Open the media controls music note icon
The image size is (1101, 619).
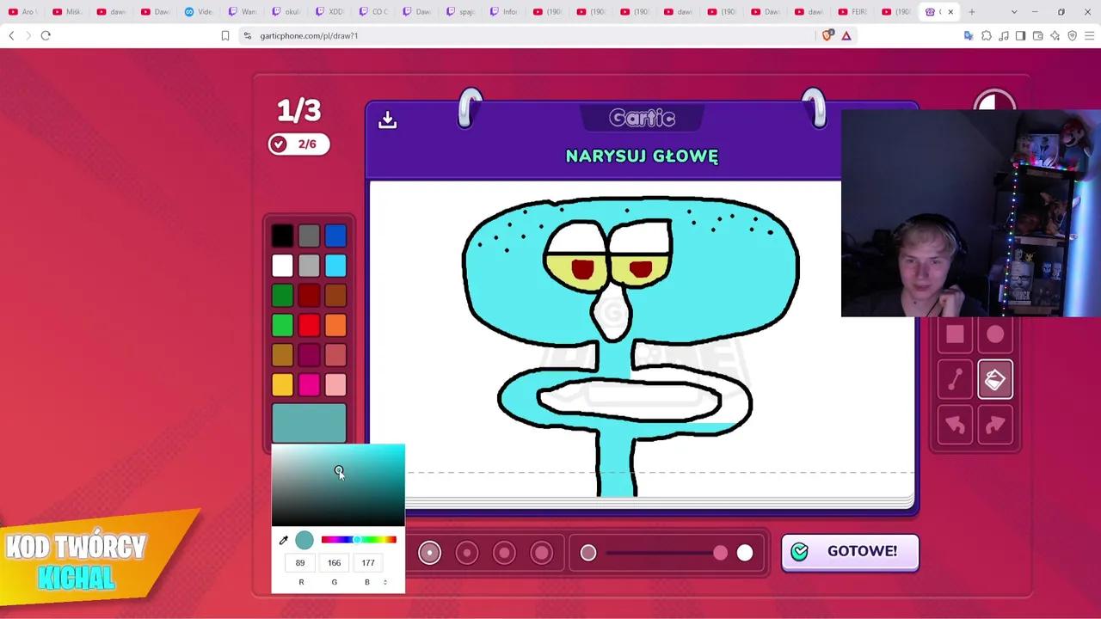pyautogui.click(x=1004, y=35)
